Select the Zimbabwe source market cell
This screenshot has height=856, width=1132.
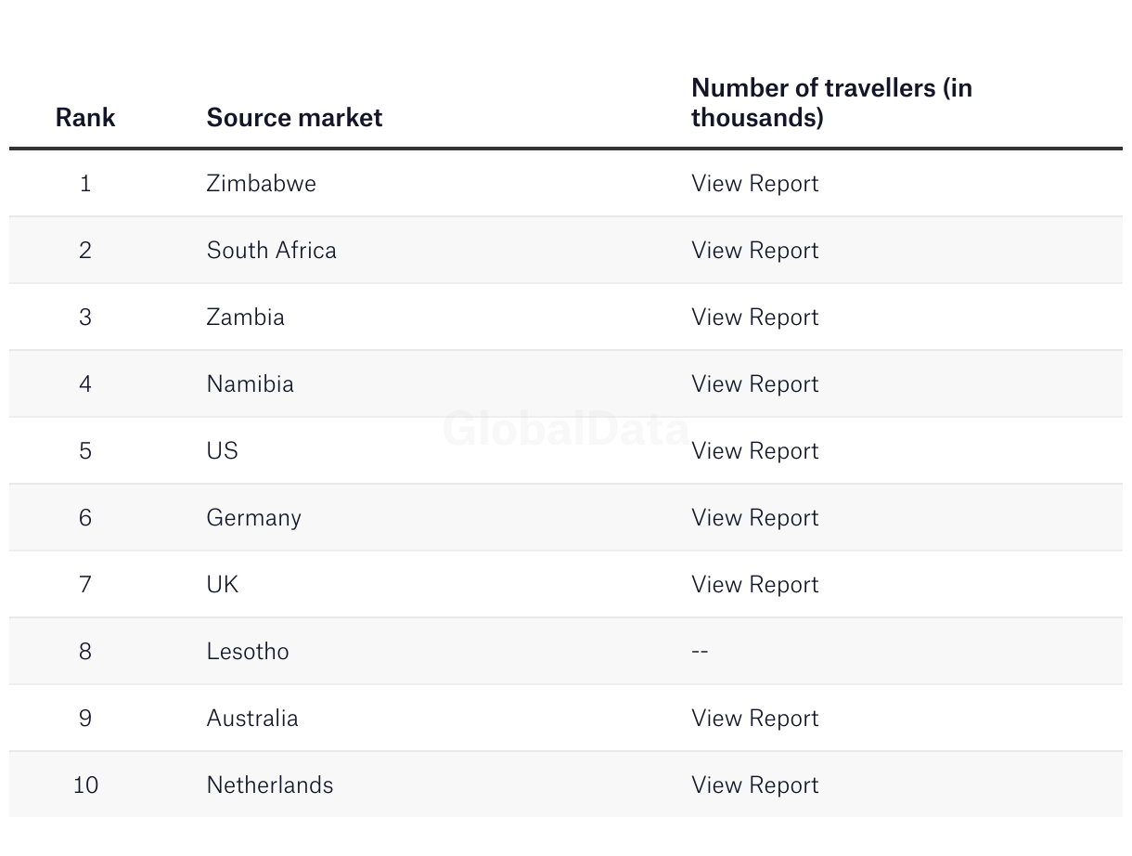point(261,184)
